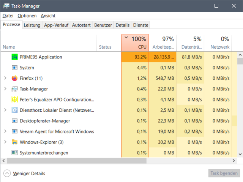This screenshot has height=182, width=243.
Task: Click the Desktopfenster-Manager icon
Action: pyautogui.click(x=14, y=121)
